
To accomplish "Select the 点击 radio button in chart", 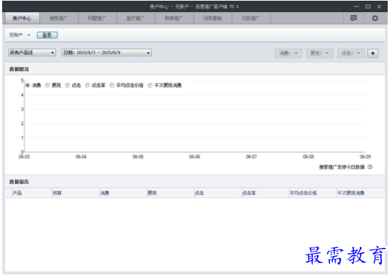I will click(67, 86).
